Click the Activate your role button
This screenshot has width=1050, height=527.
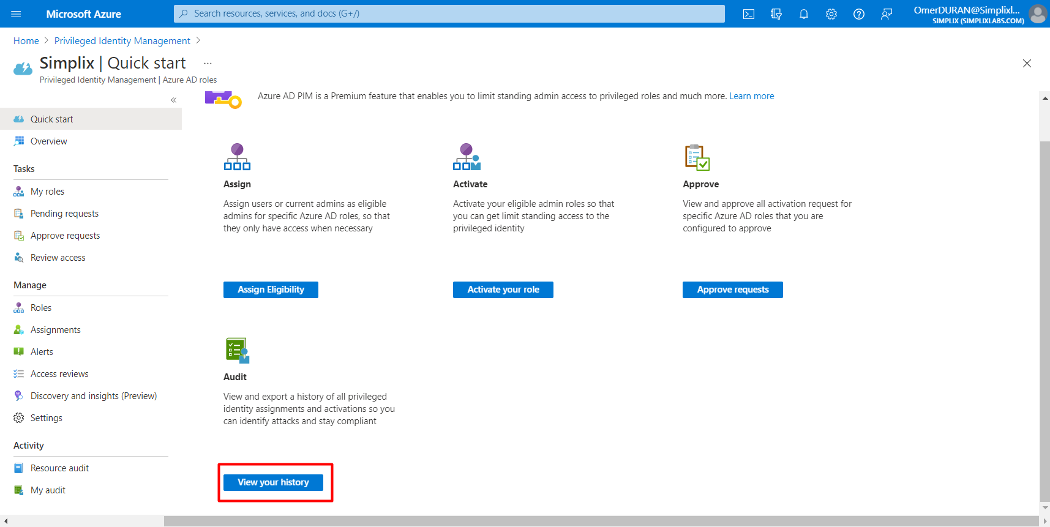pos(503,290)
